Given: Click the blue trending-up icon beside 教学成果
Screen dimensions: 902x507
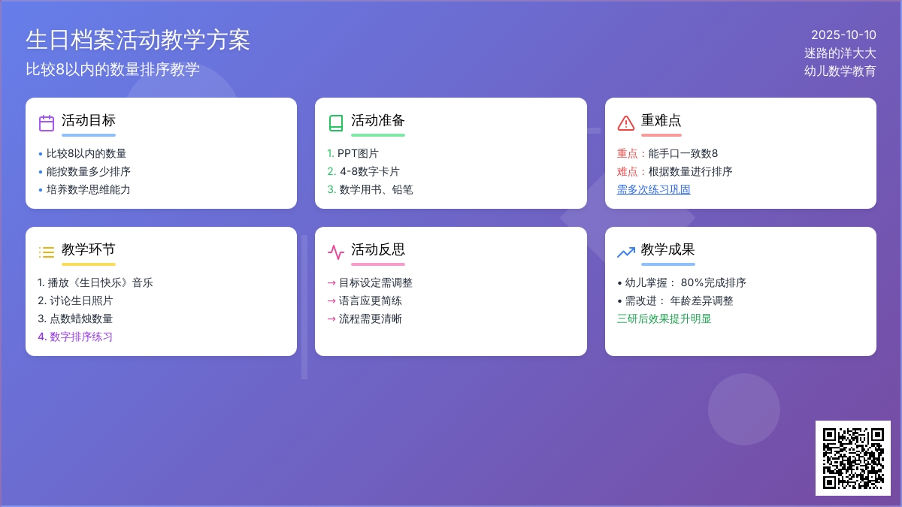Looking at the screenshot, I should tap(625, 252).
